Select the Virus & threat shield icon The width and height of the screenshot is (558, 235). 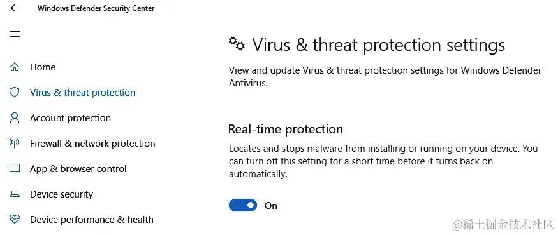click(x=14, y=93)
